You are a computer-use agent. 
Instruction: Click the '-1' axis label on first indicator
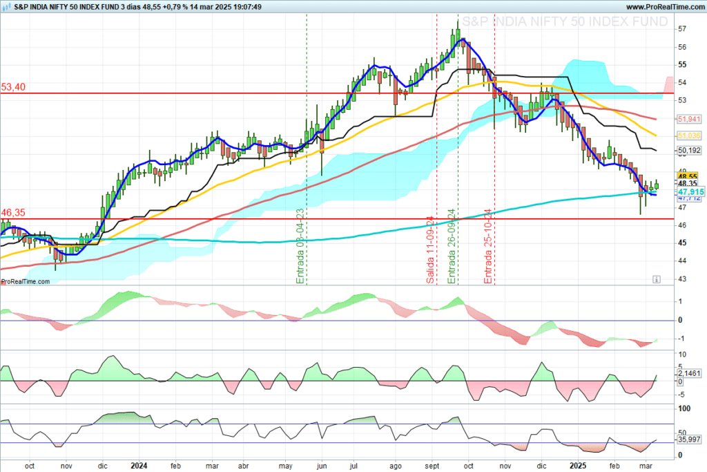(x=681, y=339)
